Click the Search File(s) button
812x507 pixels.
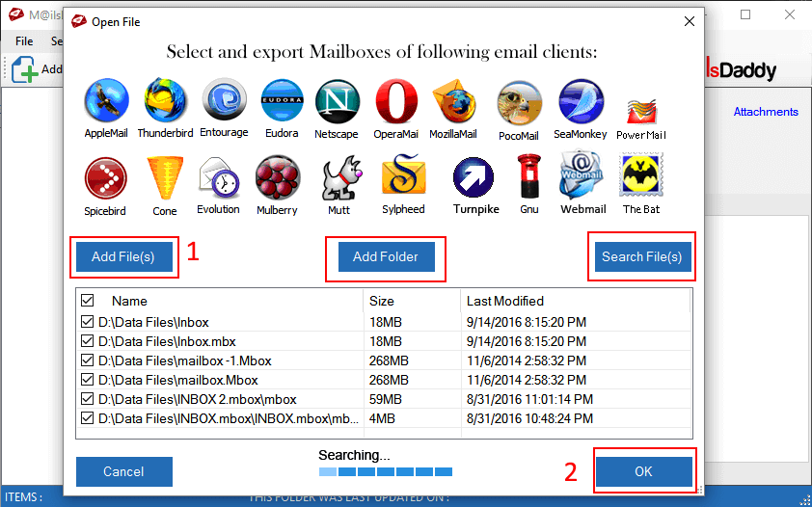pyautogui.click(x=642, y=256)
